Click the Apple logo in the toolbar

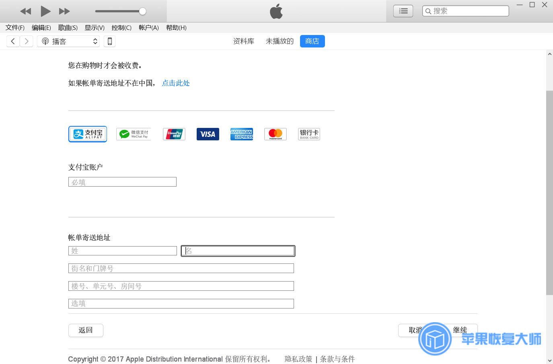pyautogui.click(x=276, y=11)
